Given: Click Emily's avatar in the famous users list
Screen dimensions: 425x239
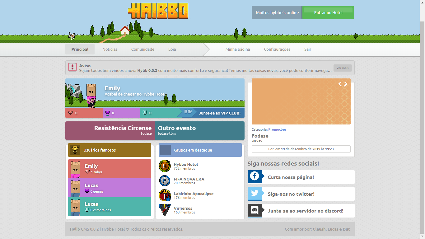Looking at the screenshot, I should tap(75, 169).
